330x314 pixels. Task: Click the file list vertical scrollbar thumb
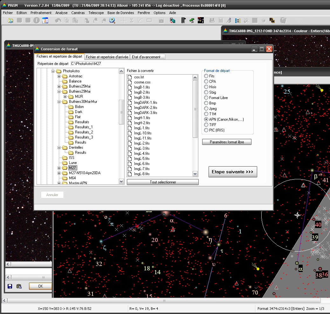[195, 109]
